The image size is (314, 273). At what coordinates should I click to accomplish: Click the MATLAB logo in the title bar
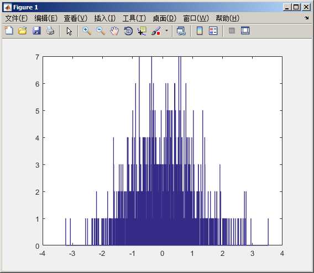(x=7, y=7)
